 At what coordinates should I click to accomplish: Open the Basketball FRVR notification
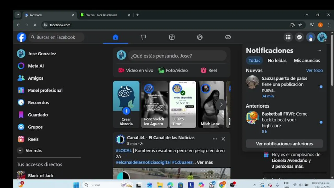[284, 122]
